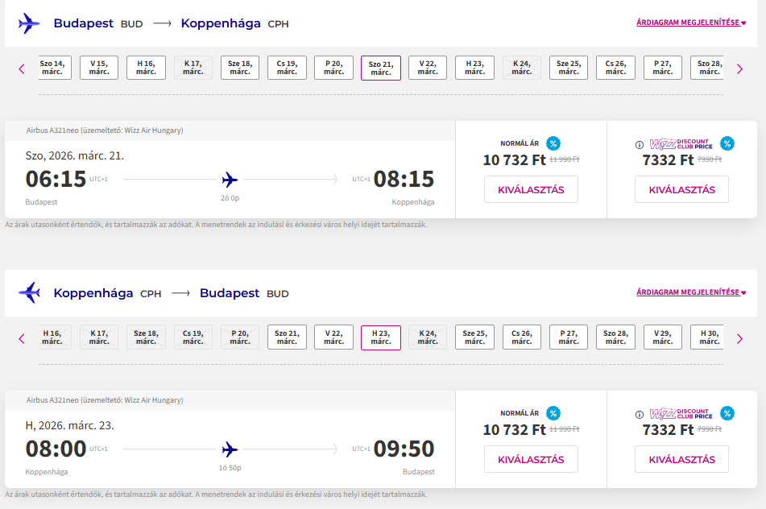
Task: Click the return Koppenhága route airplane icon
Action: pyautogui.click(x=29, y=292)
